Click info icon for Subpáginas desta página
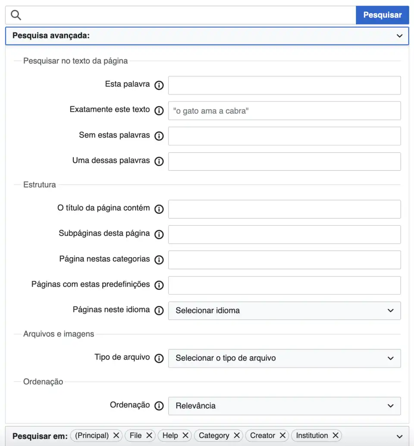The image size is (414, 446). (159, 234)
